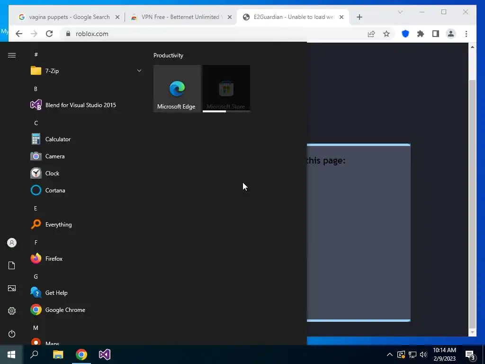Launch Cortana from the app list
The width and height of the screenshot is (485, 364).
[x=86, y=191]
